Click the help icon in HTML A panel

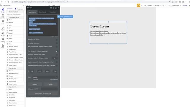point(51,8)
